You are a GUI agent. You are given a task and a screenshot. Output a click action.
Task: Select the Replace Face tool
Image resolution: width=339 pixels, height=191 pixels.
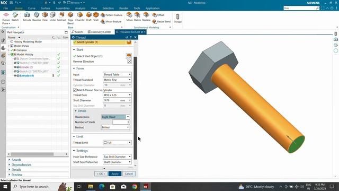tap(146, 16)
